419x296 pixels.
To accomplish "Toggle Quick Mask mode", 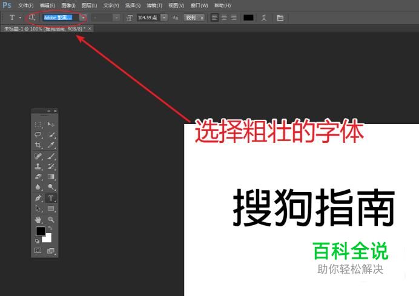I will (38, 251).
